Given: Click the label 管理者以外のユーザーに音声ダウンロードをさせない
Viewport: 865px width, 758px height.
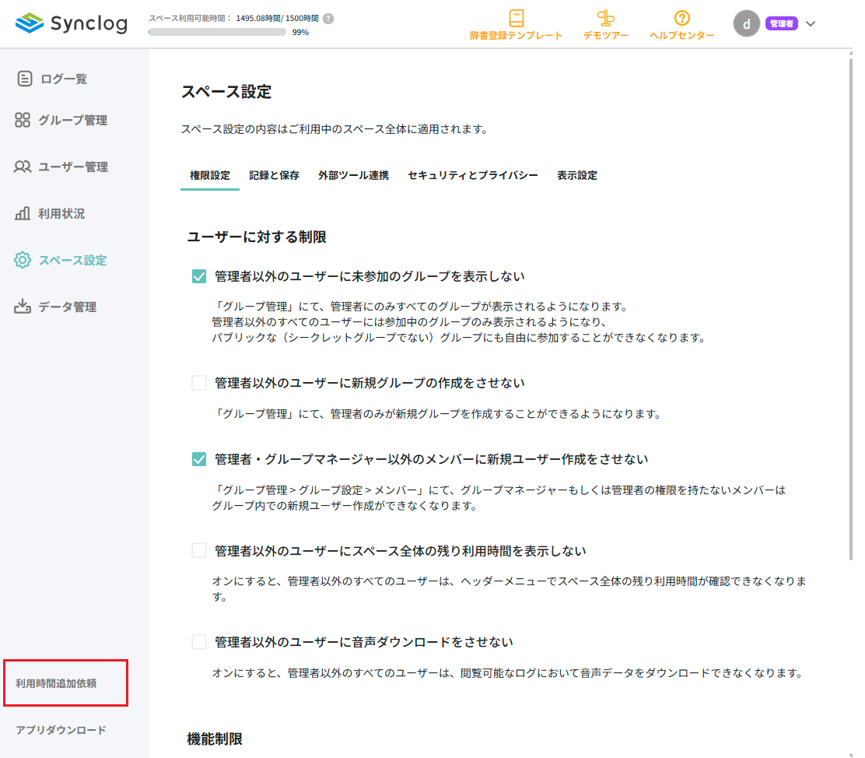Looking at the screenshot, I should 363,642.
